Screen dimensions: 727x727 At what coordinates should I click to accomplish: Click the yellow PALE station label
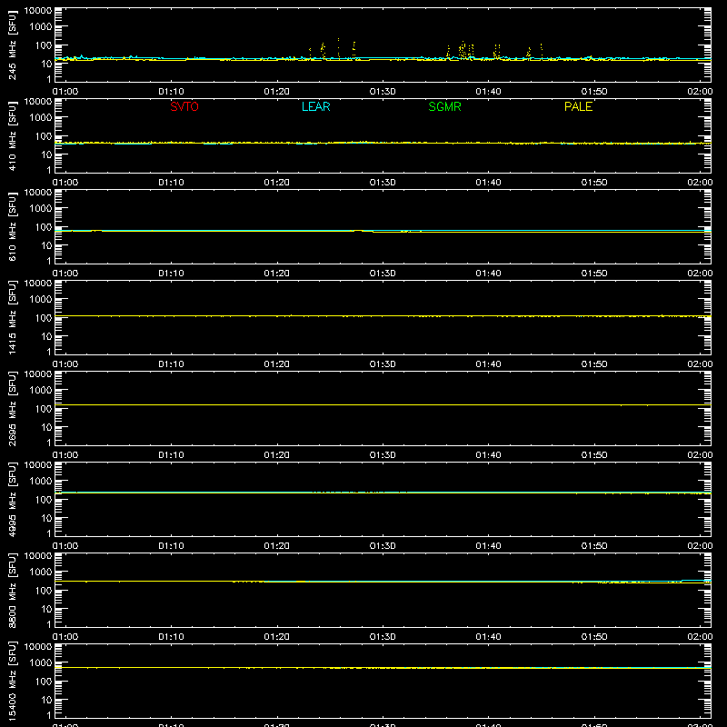(578, 106)
